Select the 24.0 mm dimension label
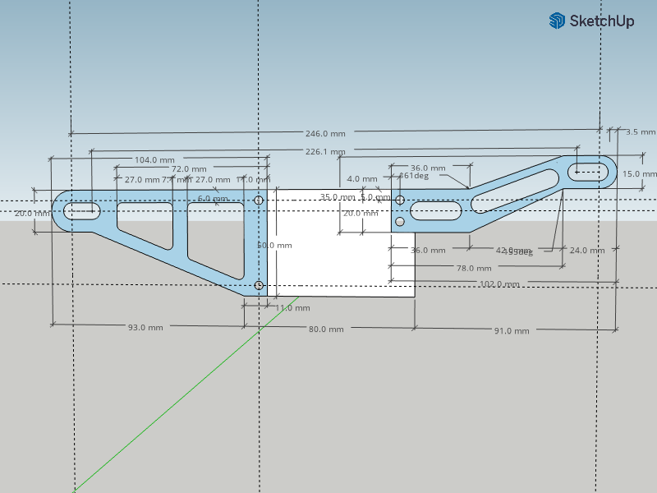Screen dimensions: 657x493 [585, 250]
